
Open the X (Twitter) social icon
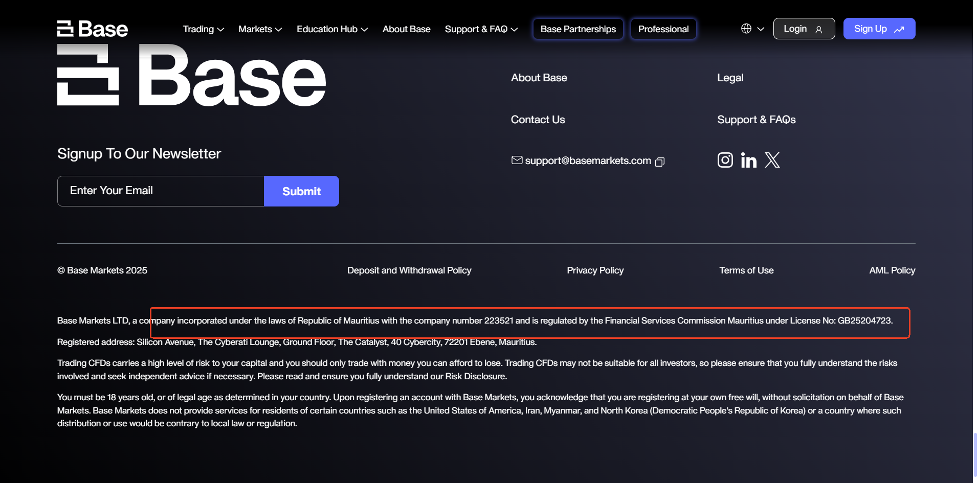[x=772, y=160]
